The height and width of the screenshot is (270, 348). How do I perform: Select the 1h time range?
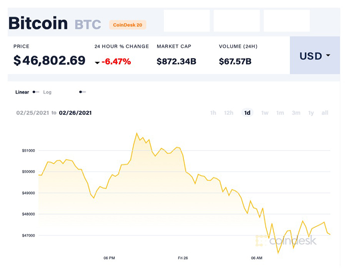click(213, 113)
